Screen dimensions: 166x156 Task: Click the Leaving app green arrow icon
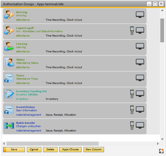pos(8,47)
